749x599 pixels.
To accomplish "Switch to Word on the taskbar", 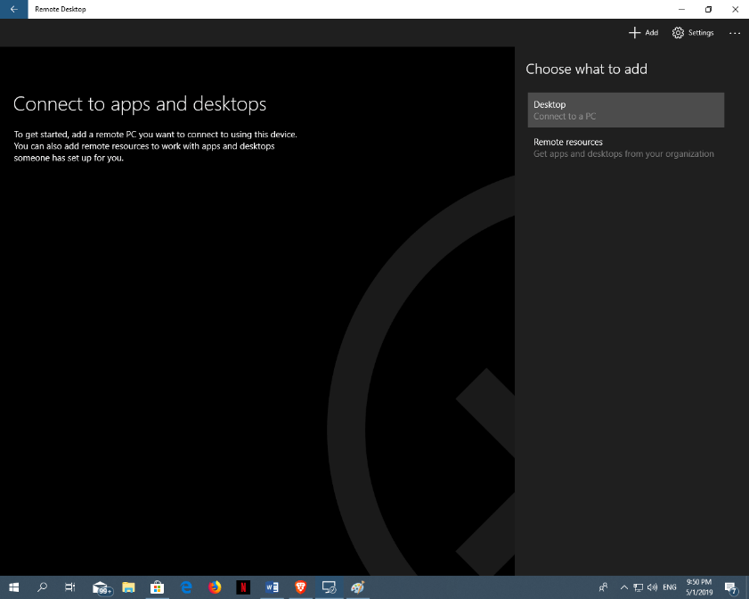I will pos(272,587).
